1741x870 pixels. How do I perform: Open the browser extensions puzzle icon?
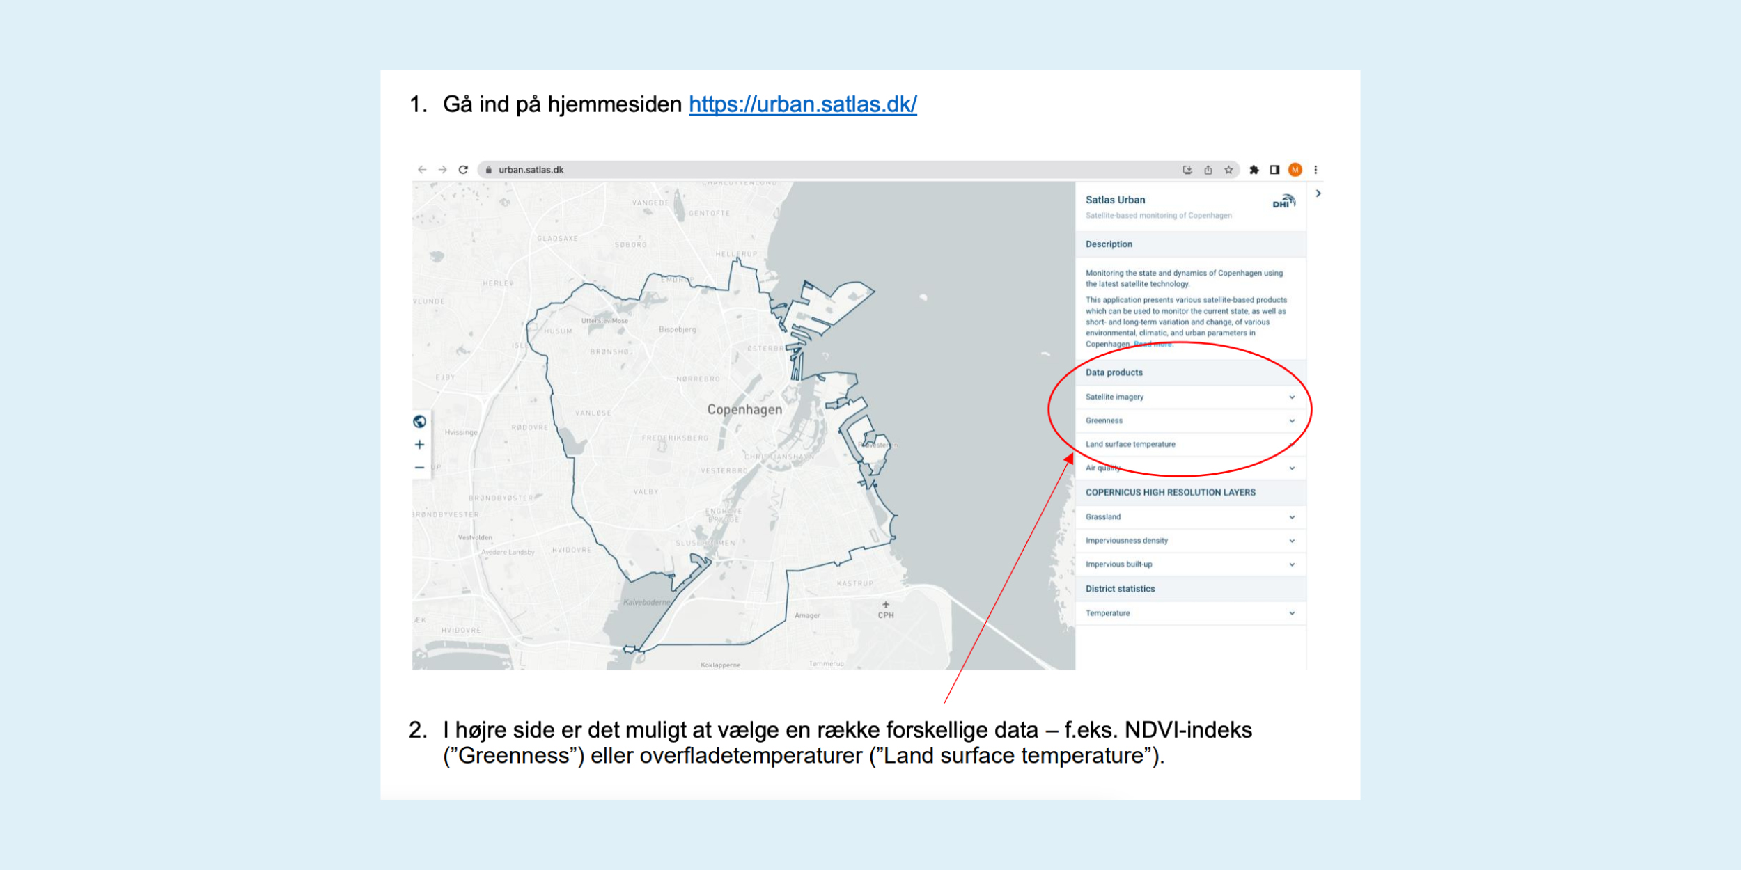1254,170
